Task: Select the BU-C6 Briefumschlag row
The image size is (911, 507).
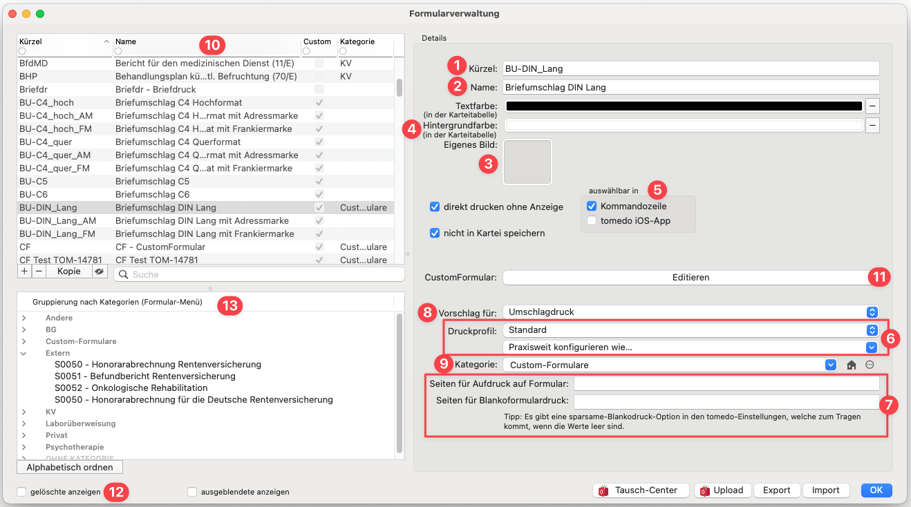Action: point(206,194)
